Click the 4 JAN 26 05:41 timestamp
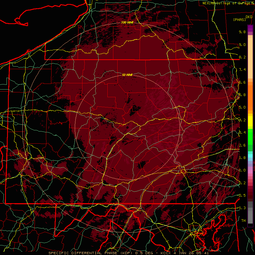 click(191, 253)
